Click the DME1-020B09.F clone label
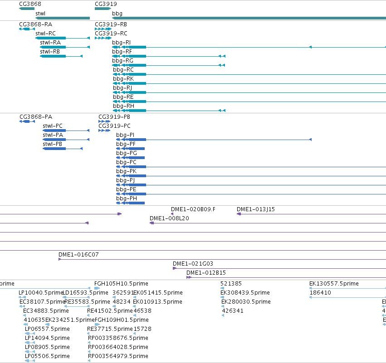 (193, 209)
